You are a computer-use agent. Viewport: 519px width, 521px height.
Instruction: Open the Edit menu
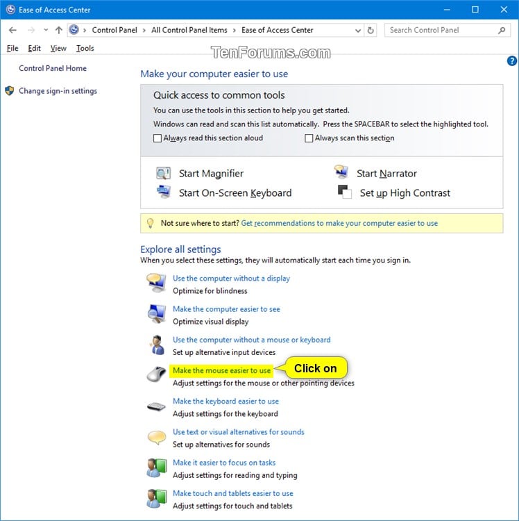click(34, 48)
